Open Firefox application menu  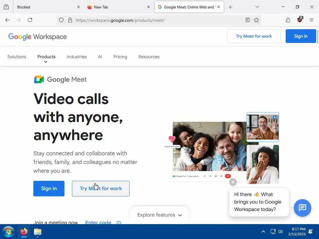[x=312, y=20]
